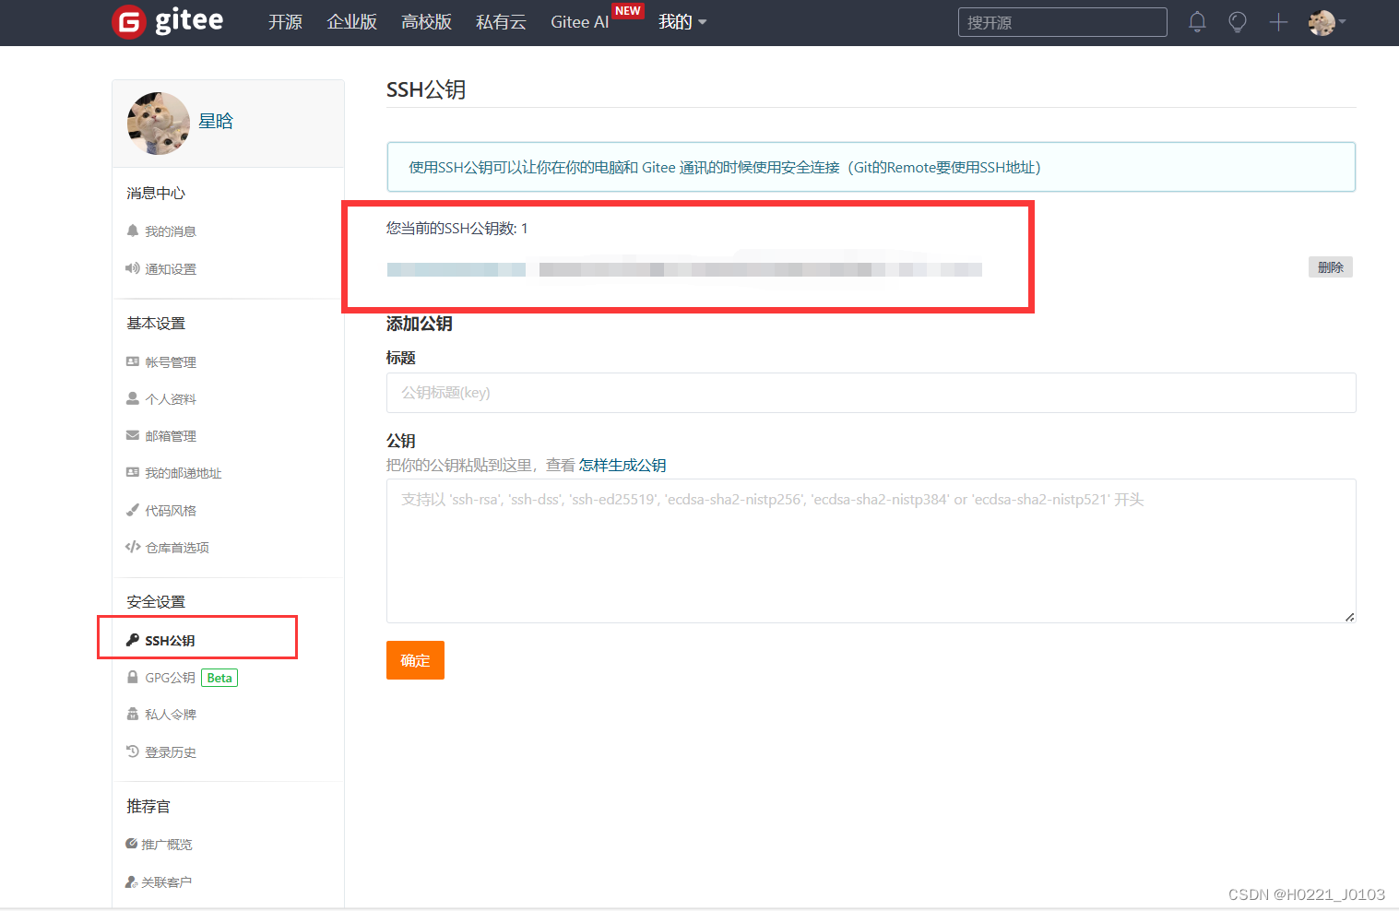The height and width of the screenshot is (911, 1399).
Task: Open notifications via the bell icon
Action: tap(1196, 21)
